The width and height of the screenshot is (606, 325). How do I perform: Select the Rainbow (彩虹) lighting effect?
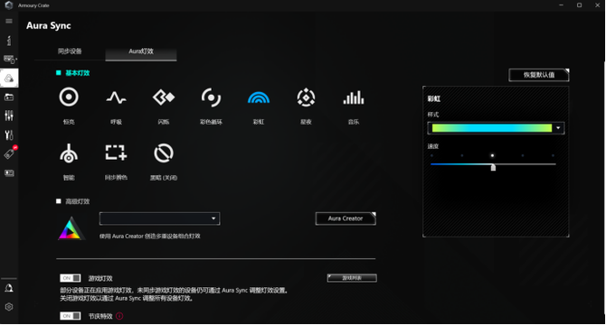tap(259, 97)
